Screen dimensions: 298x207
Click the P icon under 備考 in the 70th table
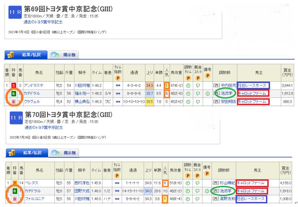coord(207,175)
